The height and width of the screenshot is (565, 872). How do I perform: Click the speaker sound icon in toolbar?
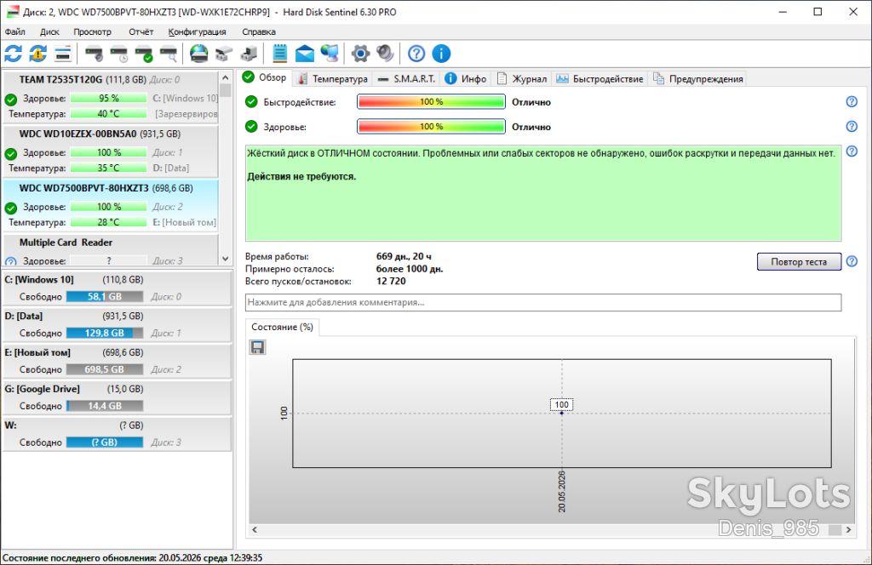click(385, 54)
